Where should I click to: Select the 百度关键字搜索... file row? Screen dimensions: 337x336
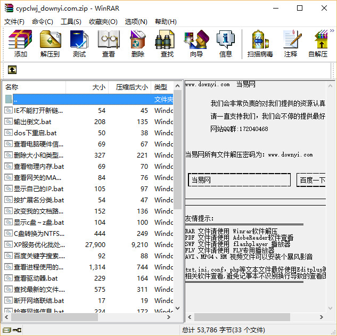[88, 256]
